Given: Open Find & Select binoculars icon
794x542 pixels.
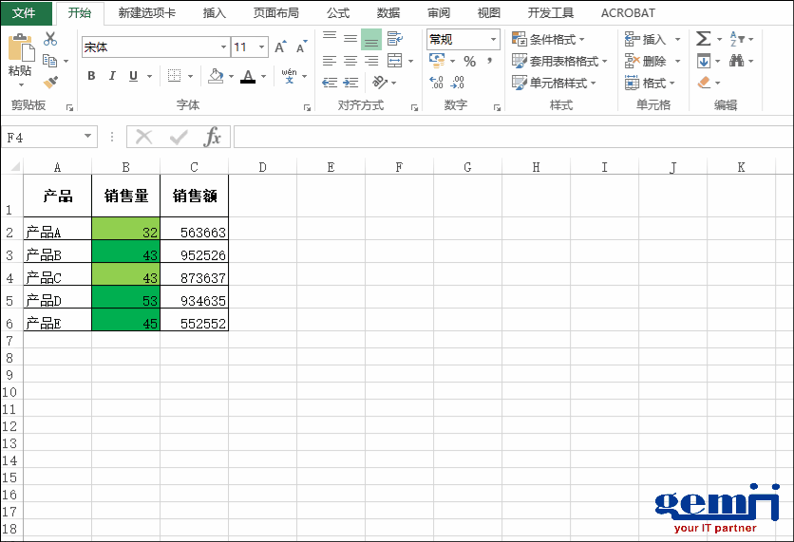Looking at the screenshot, I should click(737, 61).
